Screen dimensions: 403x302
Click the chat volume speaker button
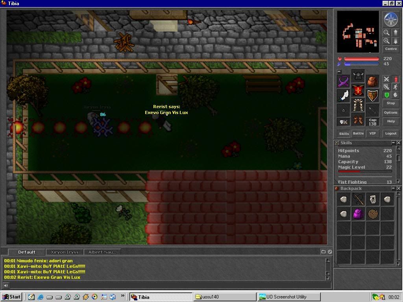pos(6,285)
